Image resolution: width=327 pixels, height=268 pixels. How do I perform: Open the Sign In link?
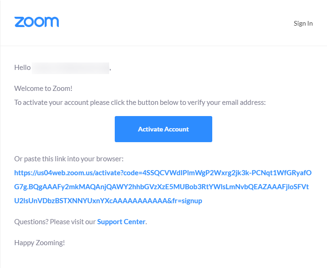(x=303, y=23)
